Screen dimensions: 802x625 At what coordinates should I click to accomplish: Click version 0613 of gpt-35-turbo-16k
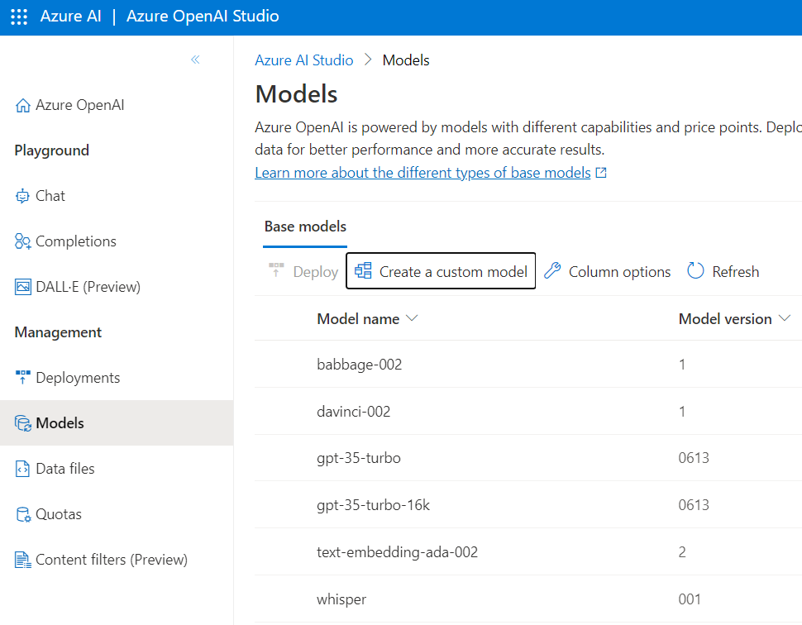pos(694,505)
